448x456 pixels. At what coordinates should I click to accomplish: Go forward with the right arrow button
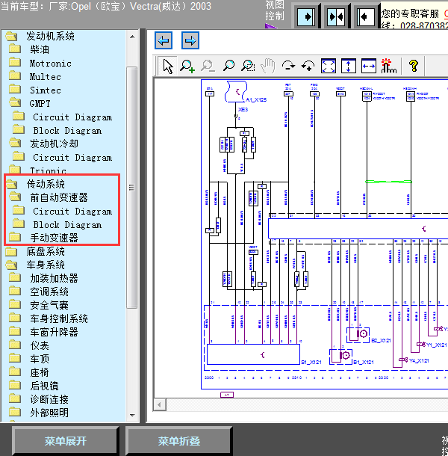pyautogui.click(x=190, y=40)
